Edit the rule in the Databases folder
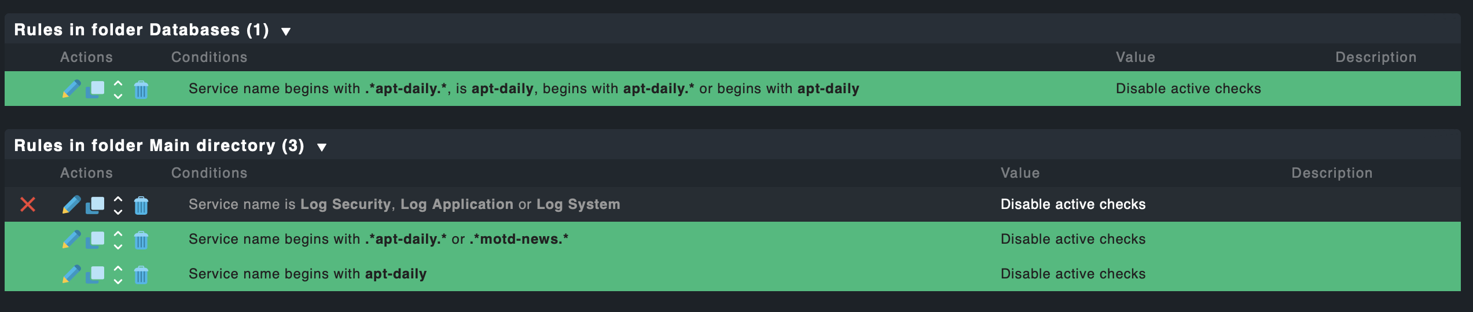1473x312 pixels. [x=71, y=89]
